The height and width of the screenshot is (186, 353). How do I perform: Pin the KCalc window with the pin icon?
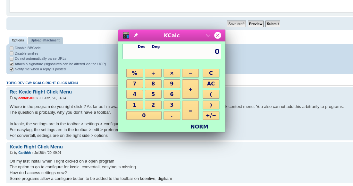[136, 35]
